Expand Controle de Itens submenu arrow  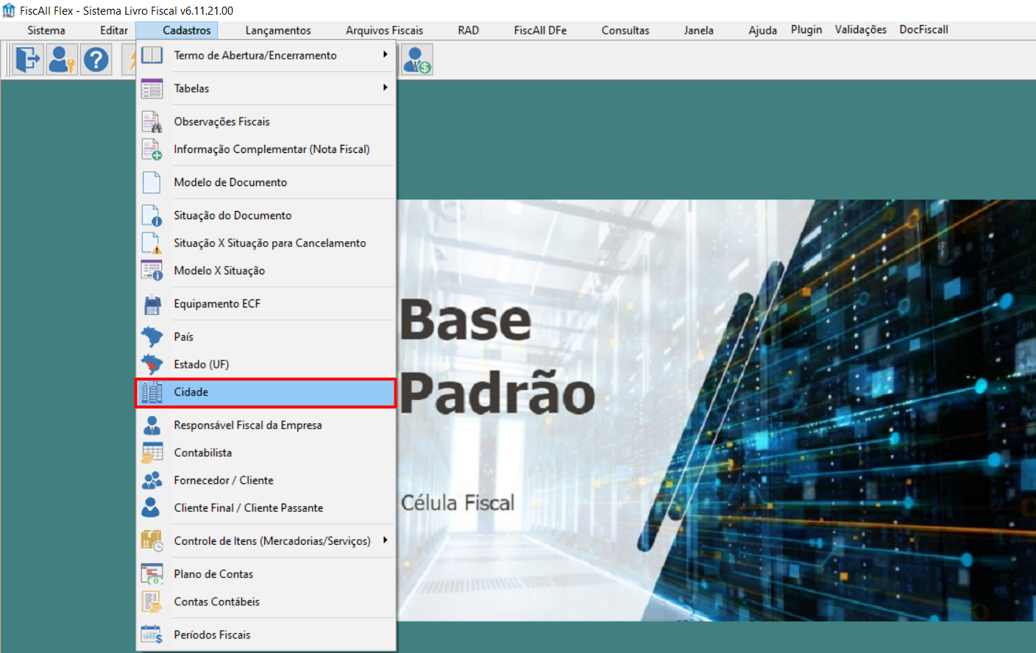[x=385, y=540]
